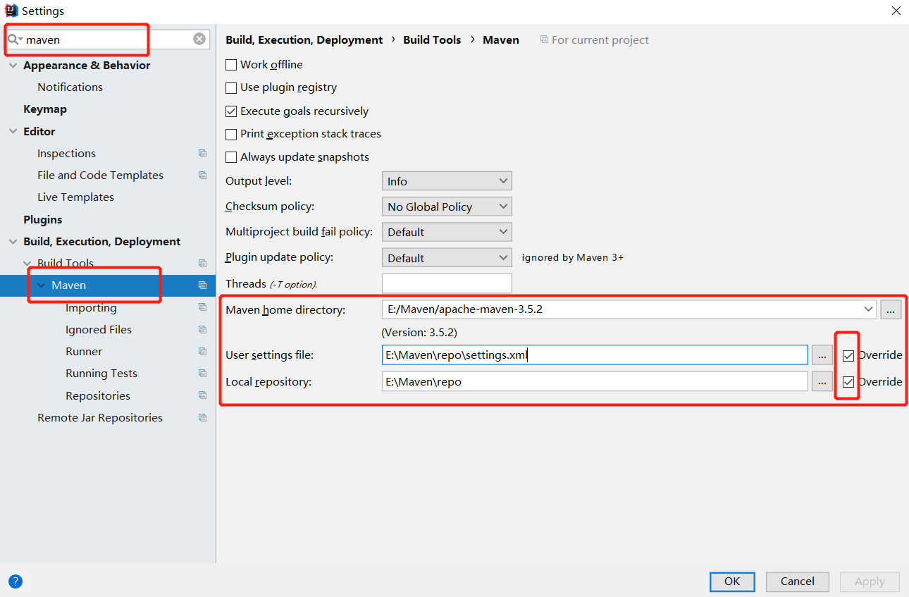Browse for Local repository folder
This screenshot has width=909, height=597.
click(822, 382)
